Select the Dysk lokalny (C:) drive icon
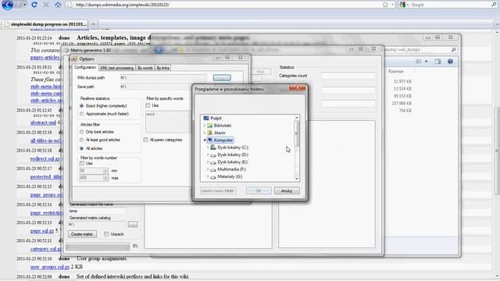 click(x=213, y=148)
